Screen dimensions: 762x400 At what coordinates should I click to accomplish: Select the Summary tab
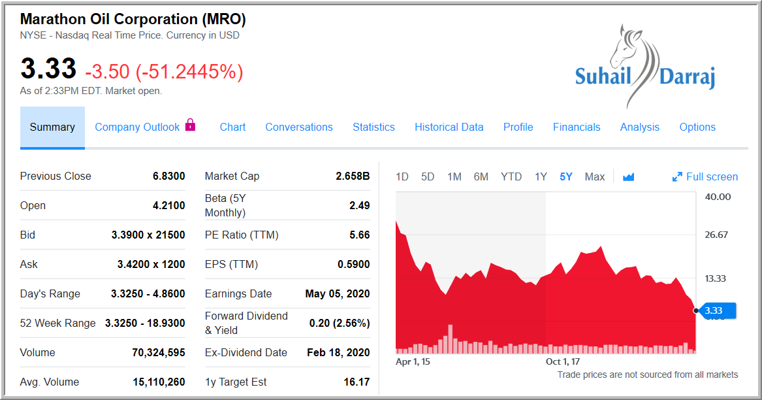tap(52, 127)
